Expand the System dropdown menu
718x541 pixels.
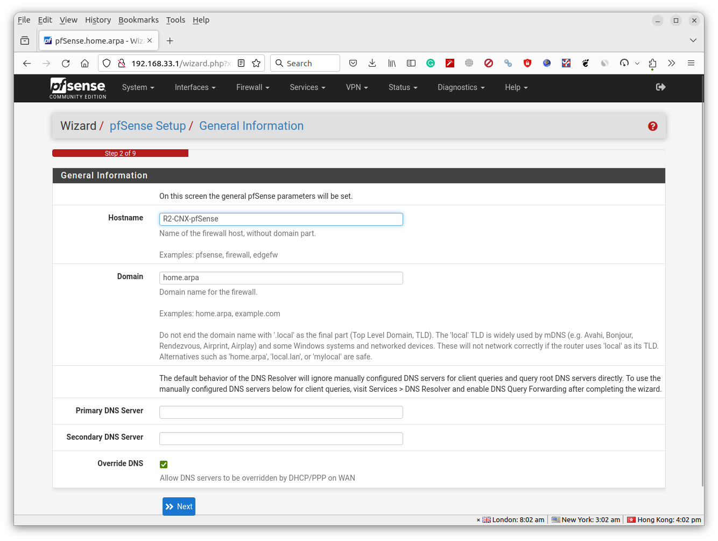pyautogui.click(x=138, y=87)
